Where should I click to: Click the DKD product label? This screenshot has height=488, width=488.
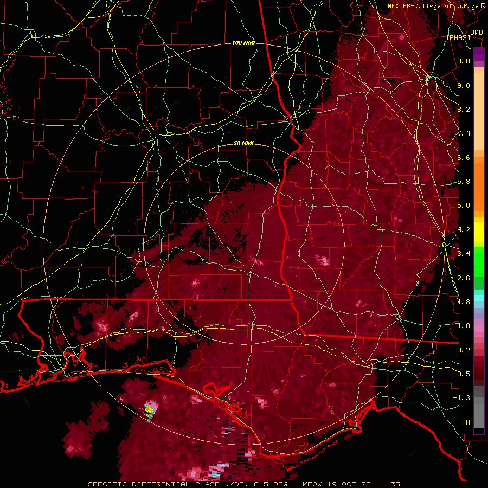pos(477,33)
